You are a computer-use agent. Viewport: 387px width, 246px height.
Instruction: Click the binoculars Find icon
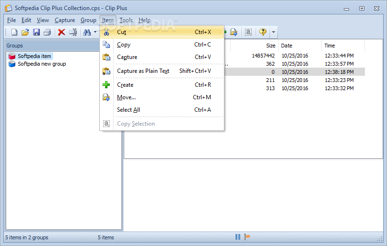tap(87, 32)
